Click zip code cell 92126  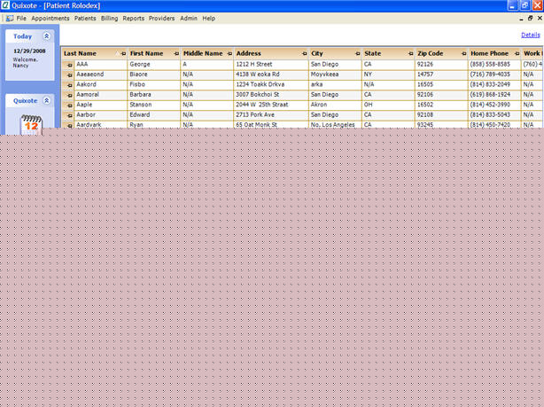coord(441,65)
